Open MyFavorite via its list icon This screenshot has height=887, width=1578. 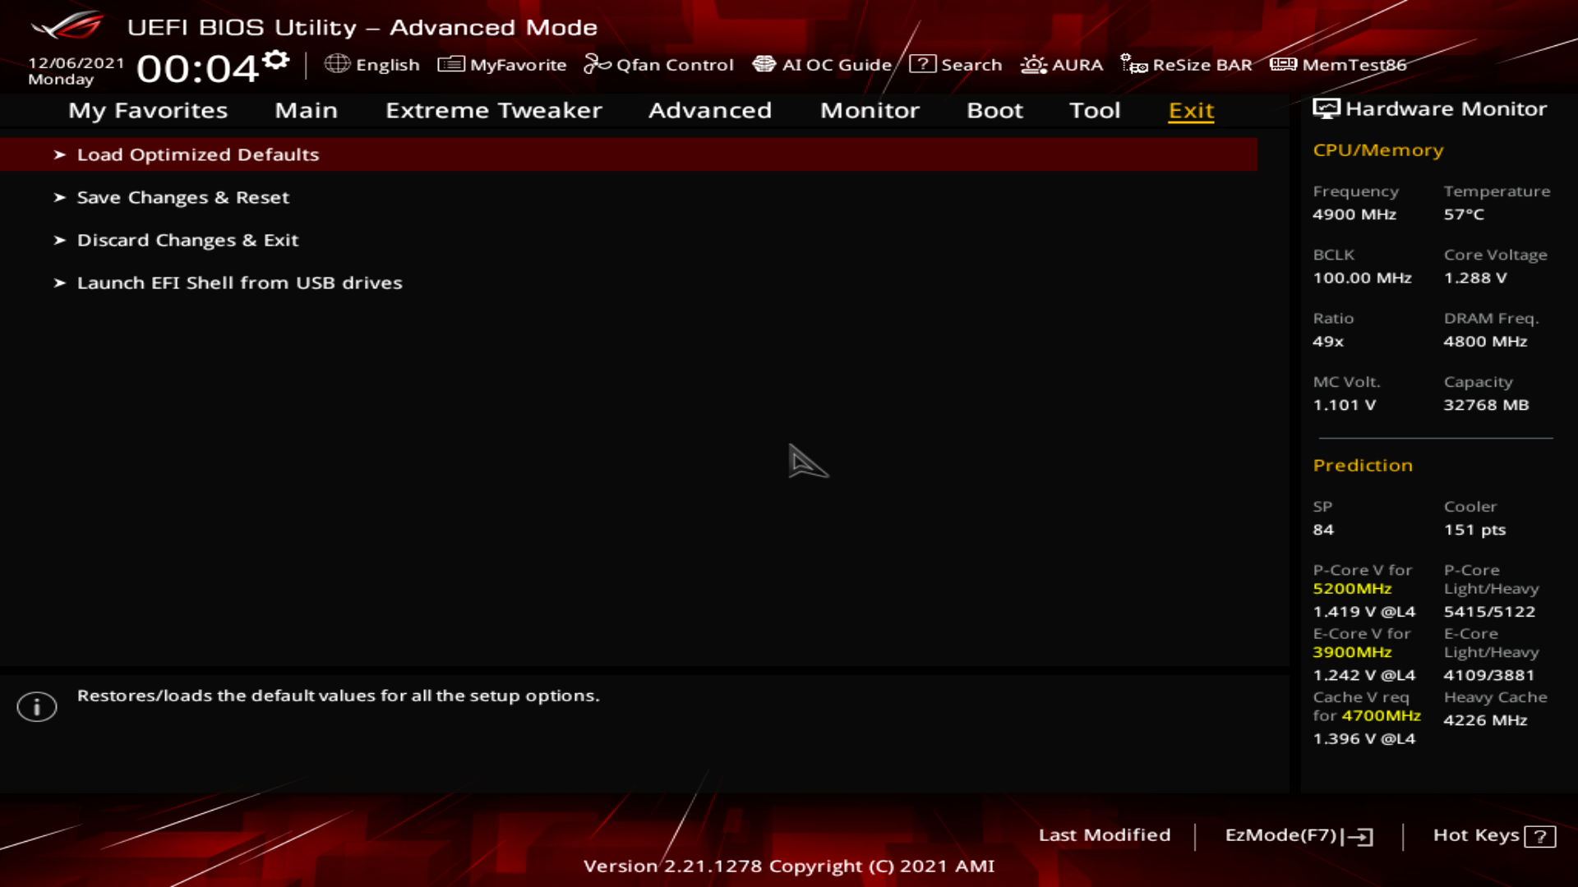[x=451, y=64]
